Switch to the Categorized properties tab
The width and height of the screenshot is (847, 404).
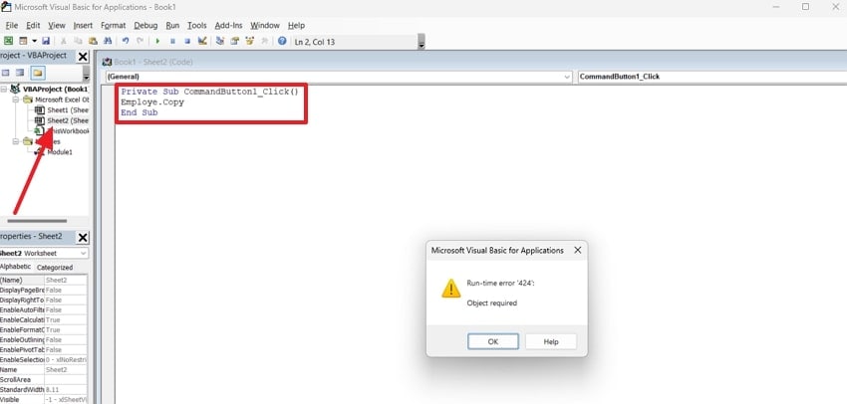click(55, 268)
